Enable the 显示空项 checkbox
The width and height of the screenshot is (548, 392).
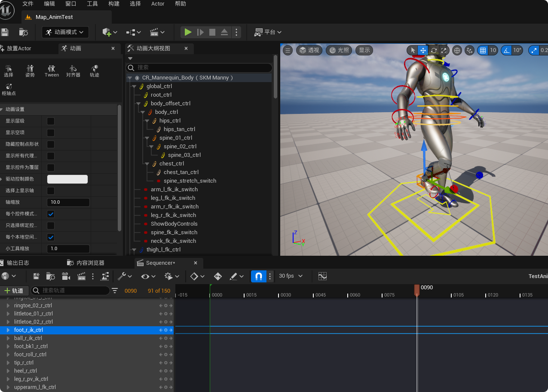click(51, 133)
